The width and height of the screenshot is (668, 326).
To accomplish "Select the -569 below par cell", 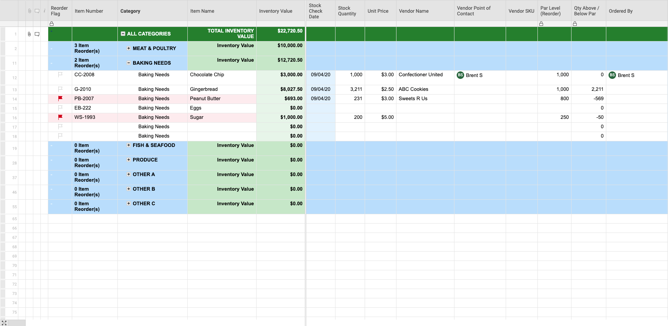I will pyautogui.click(x=588, y=99).
